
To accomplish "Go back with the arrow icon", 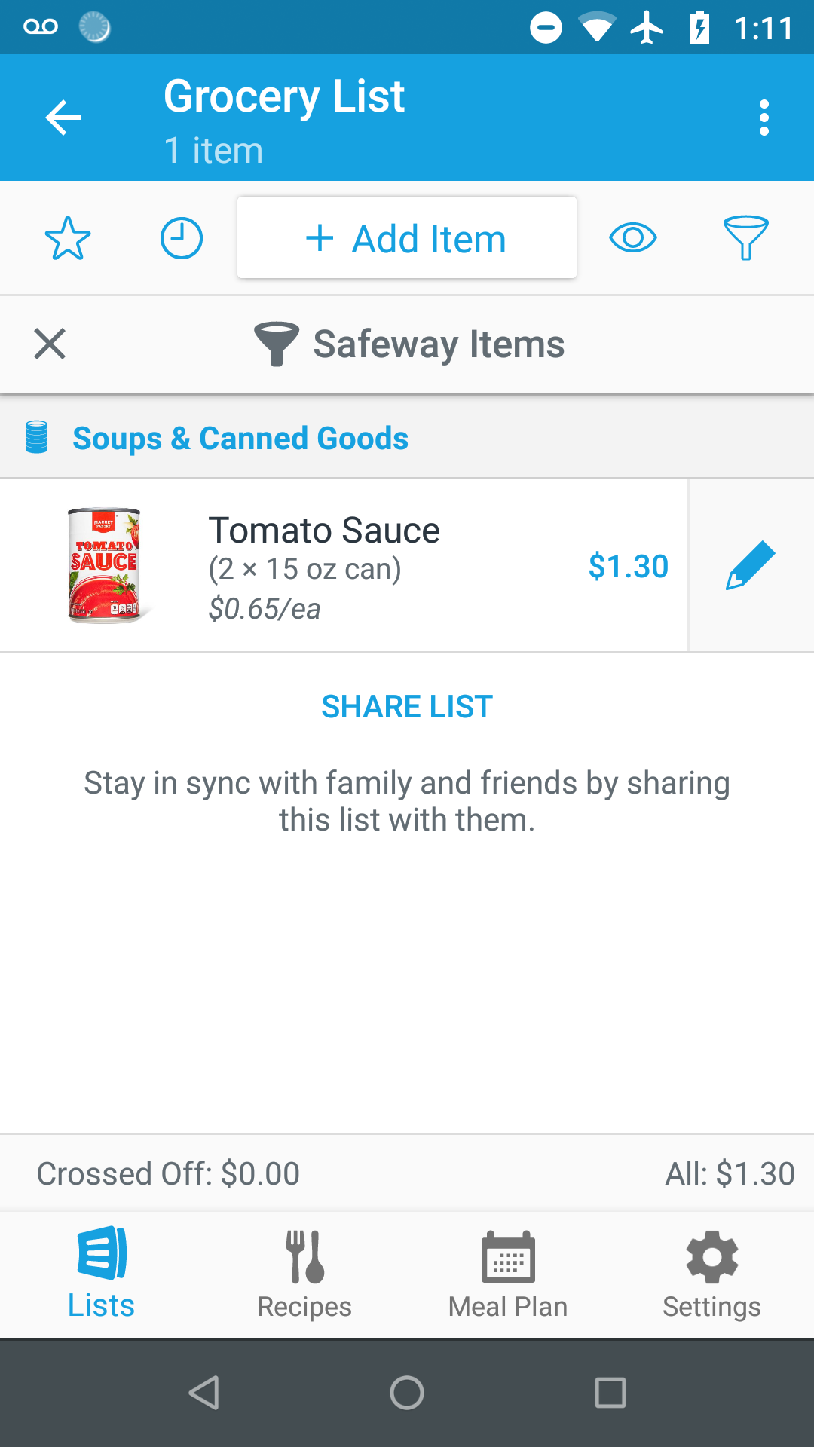I will (x=63, y=118).
